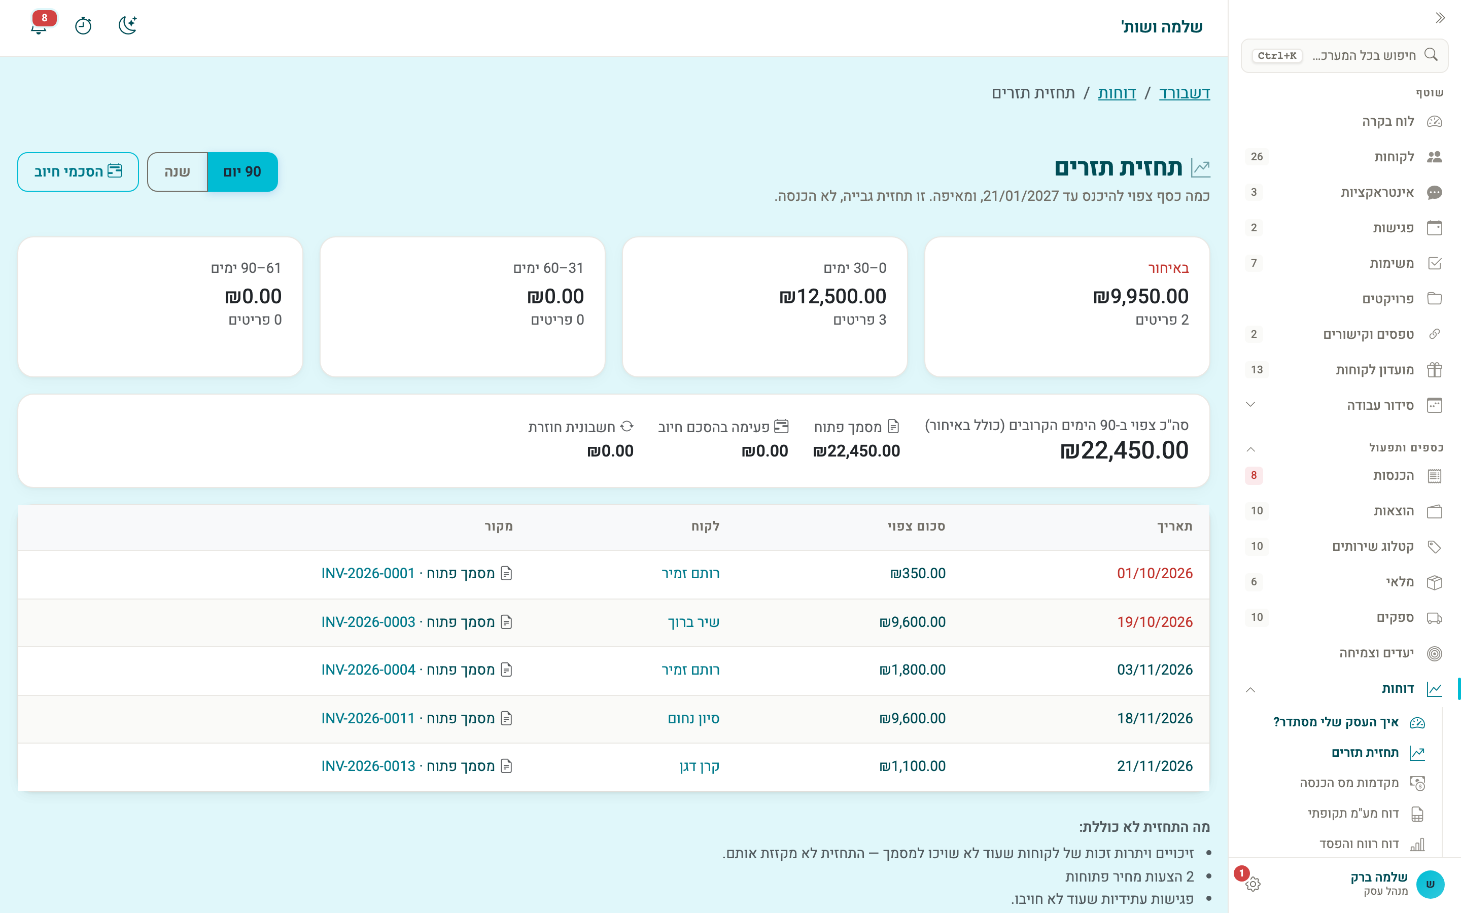
Task: Focus the global search field
Action: coord(1344,56)
